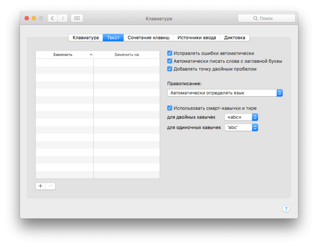
Task: Go back with the left arrow button
Action: point(53,18)
